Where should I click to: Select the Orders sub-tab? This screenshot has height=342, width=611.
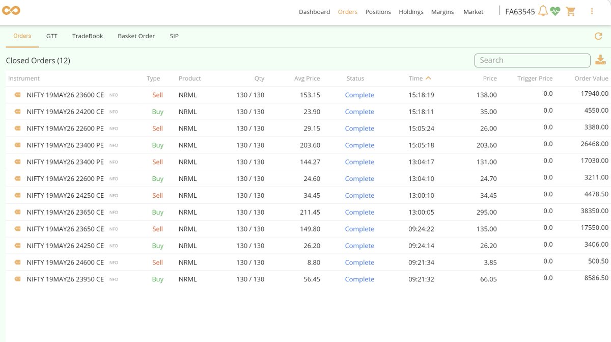point(22,36)
